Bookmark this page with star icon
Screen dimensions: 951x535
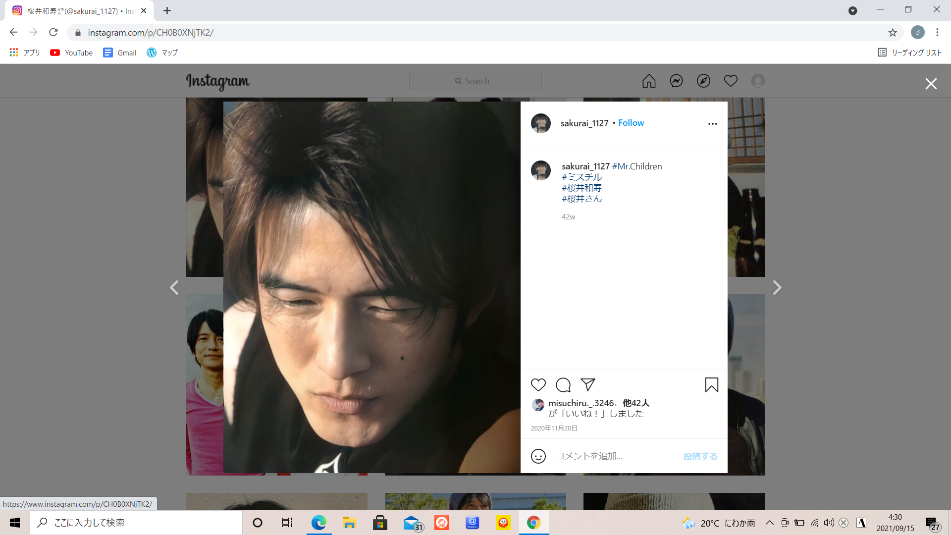pyautogui.click(x=893, y=33)
